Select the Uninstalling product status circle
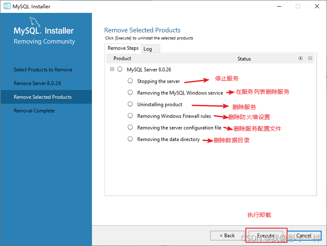 tap(130, 104)
